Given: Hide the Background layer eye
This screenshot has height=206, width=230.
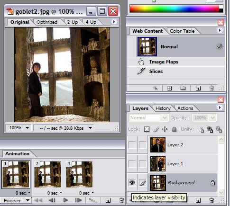Looking at the screenshot, I should click(132, 183).
